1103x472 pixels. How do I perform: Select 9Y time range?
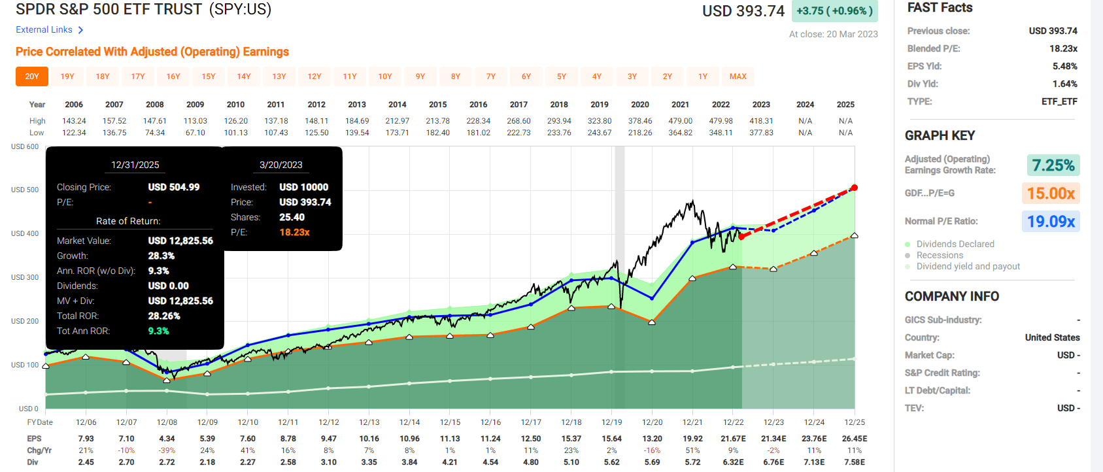pyautogui.click(x=420, y=76)
